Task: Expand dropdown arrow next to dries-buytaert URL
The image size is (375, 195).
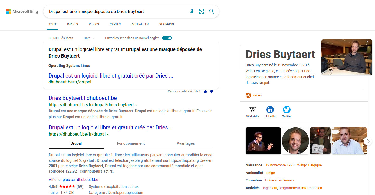Action: tap(136, 105)
